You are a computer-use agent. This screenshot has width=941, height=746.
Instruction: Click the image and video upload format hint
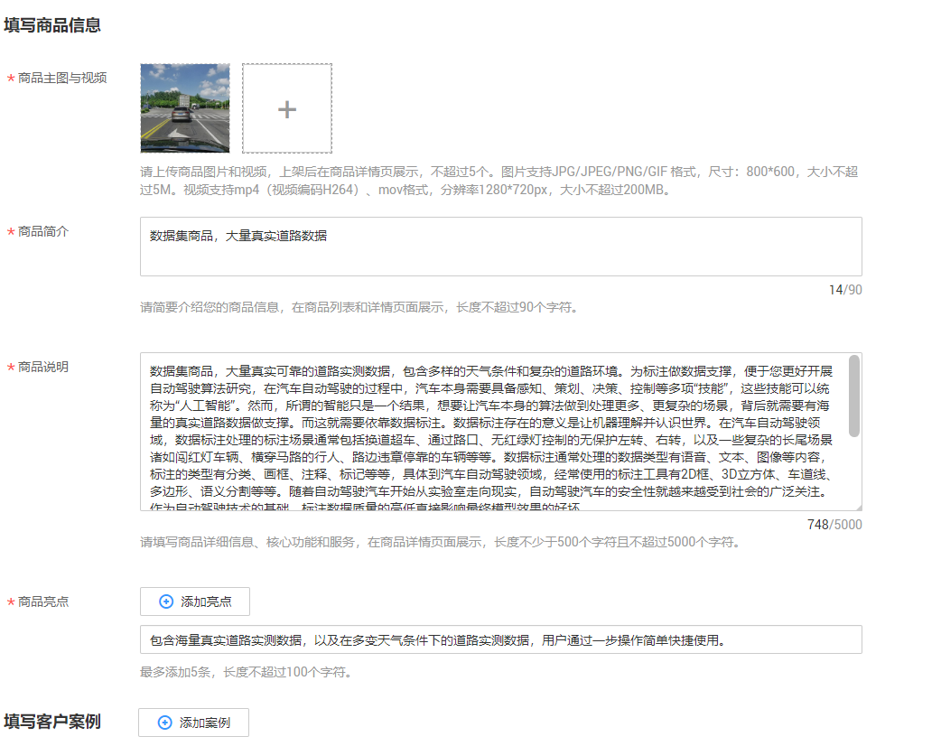click(x=499, y=181)
